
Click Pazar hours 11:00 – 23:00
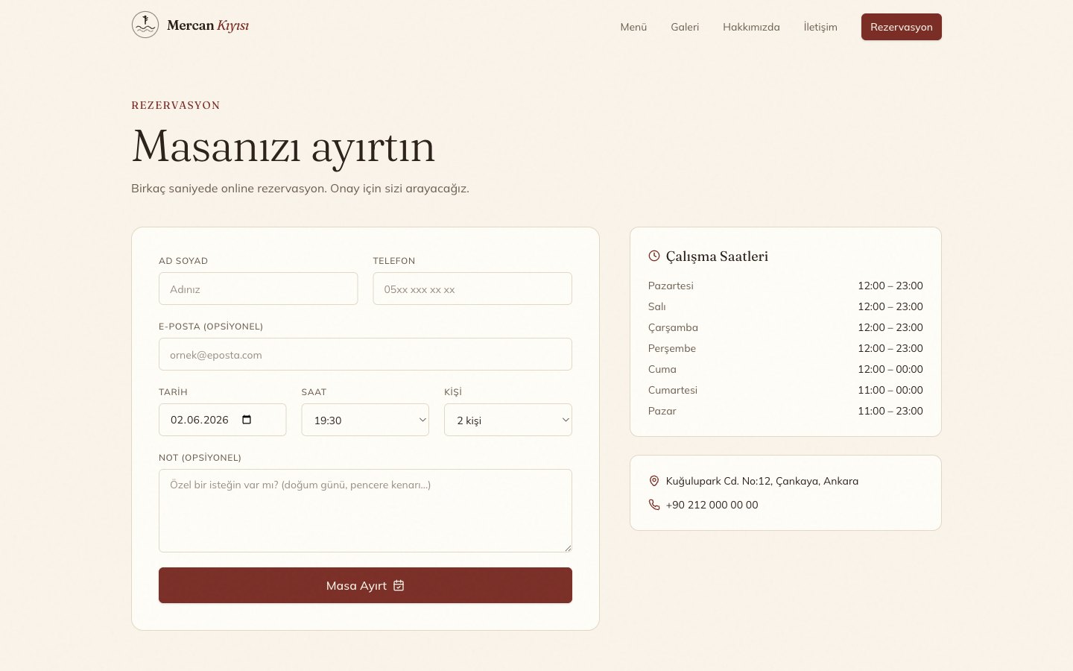point(890,411)
